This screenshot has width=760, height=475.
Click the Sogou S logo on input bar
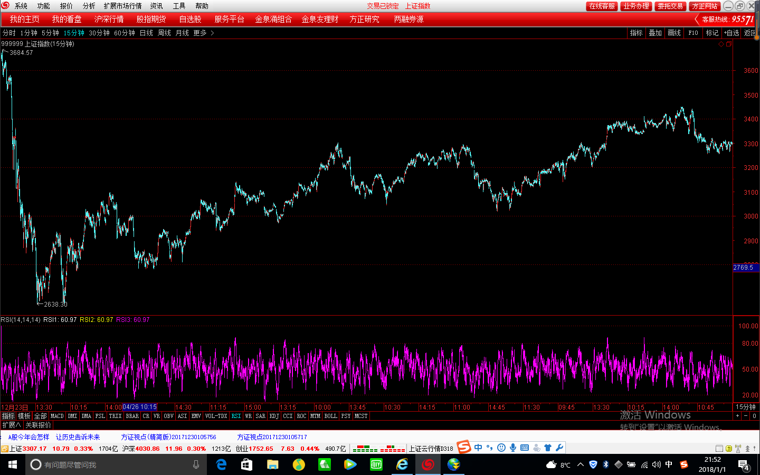tap(464, 447)
